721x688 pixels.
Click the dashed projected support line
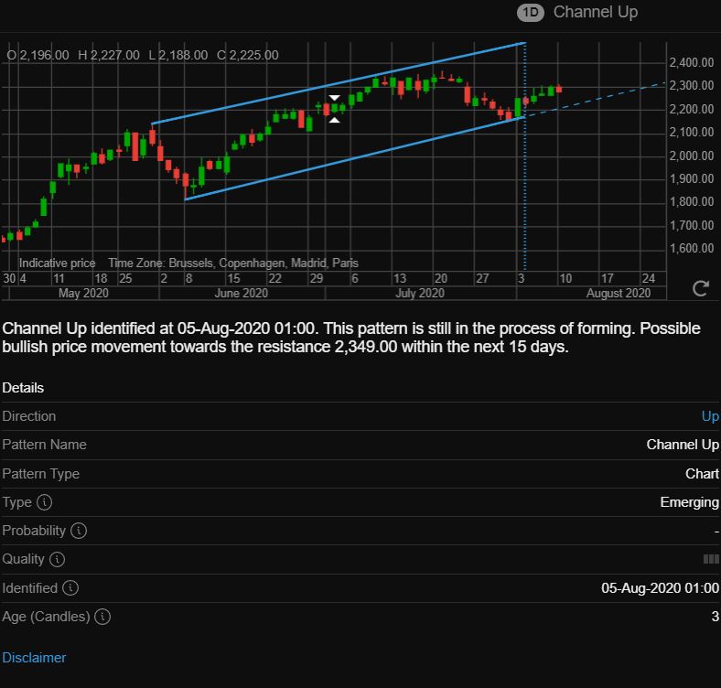596,100
